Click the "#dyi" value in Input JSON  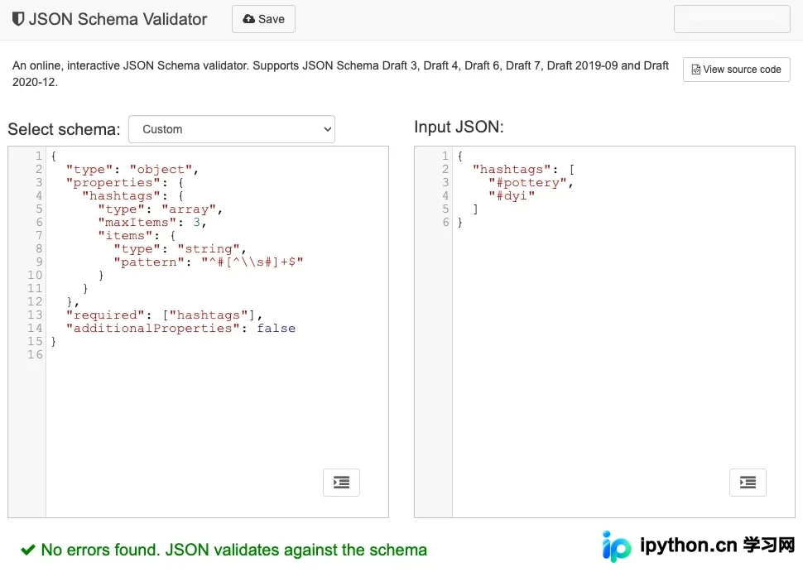[x=512, y=196]
